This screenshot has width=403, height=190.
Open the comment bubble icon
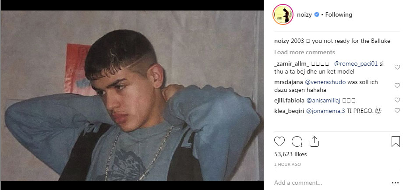click(297, 141)
